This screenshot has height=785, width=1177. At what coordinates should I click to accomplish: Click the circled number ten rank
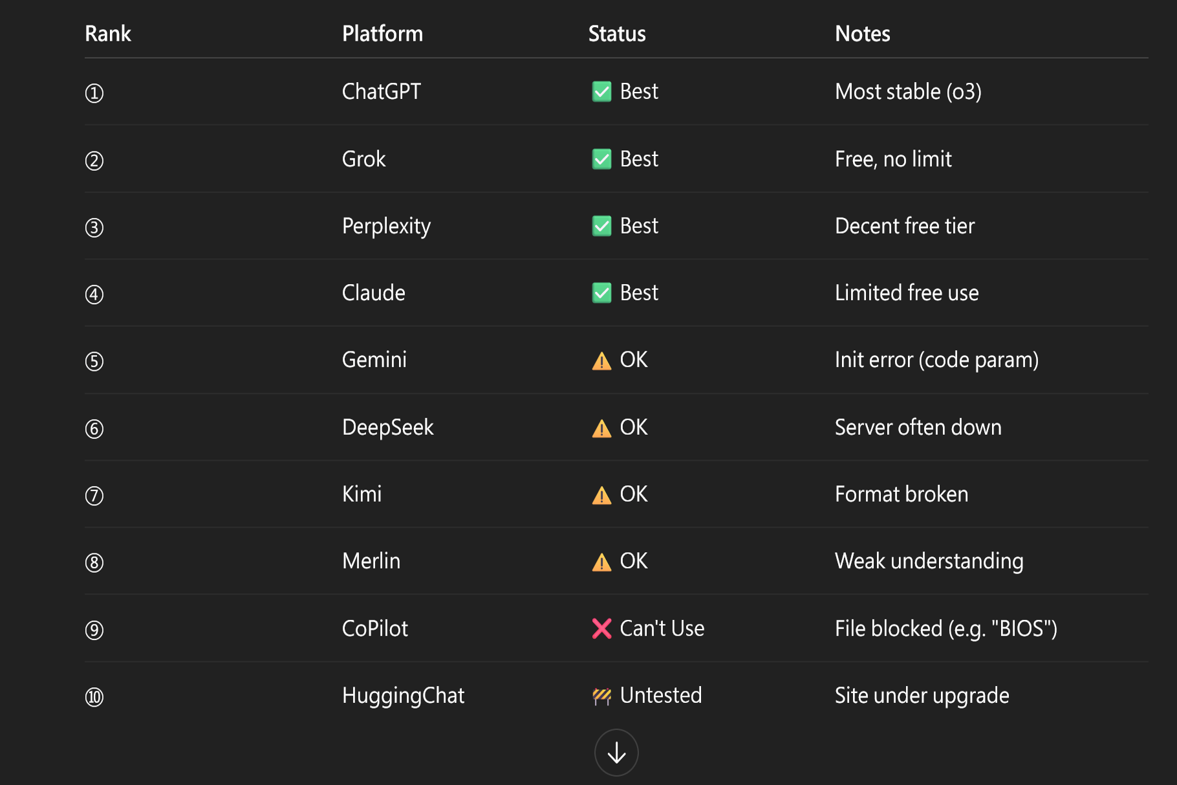click(x=94, y=697)
